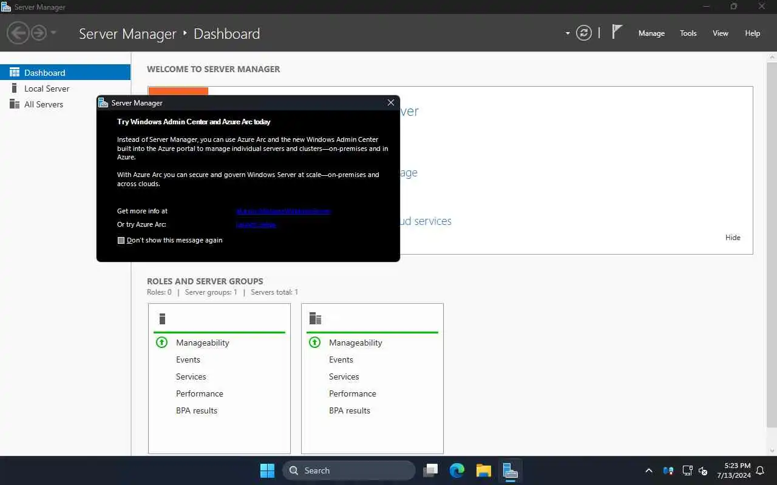Open the clock showing 5:23 PM
This screenshot has width=777, height=485.
tap(733, 470)
